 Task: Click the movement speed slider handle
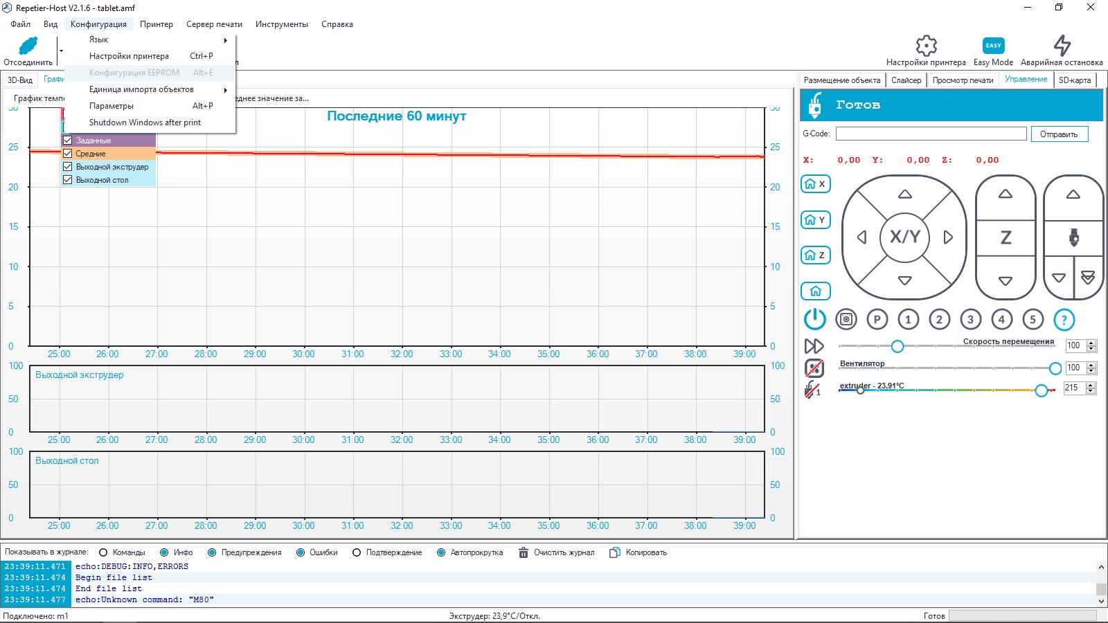pos(897,346)
